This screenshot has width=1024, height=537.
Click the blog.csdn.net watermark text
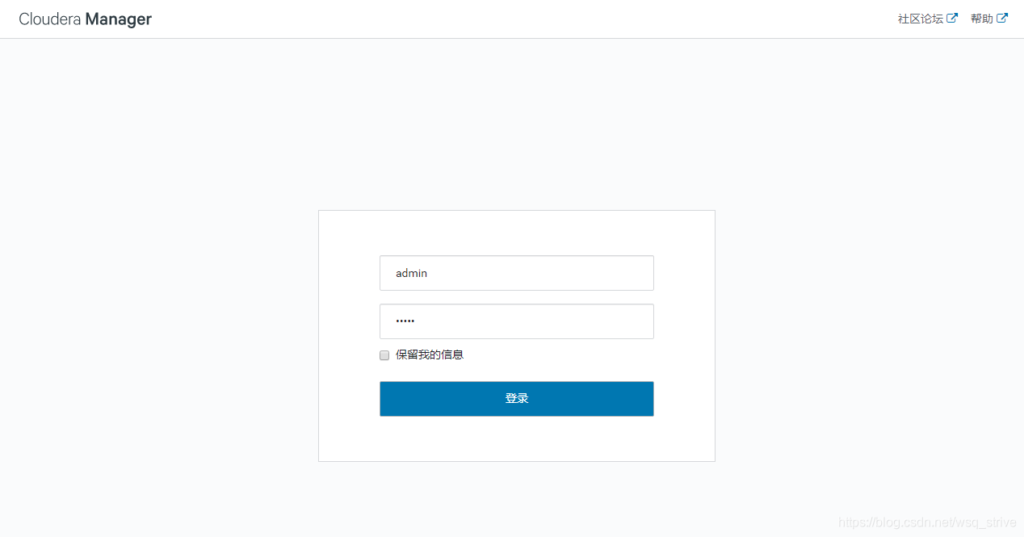point(927,522)
